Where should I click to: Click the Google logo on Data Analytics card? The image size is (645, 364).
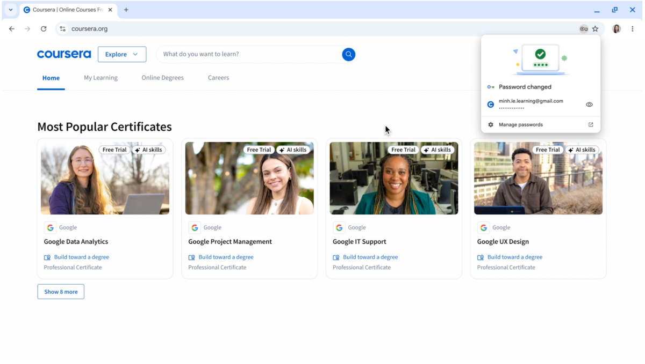(x=50, y=228)
